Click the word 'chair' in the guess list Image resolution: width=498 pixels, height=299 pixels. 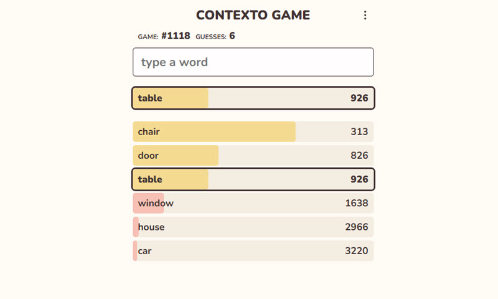149,131
